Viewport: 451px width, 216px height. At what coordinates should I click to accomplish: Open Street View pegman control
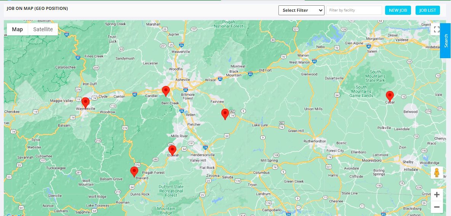pos(437,173)
